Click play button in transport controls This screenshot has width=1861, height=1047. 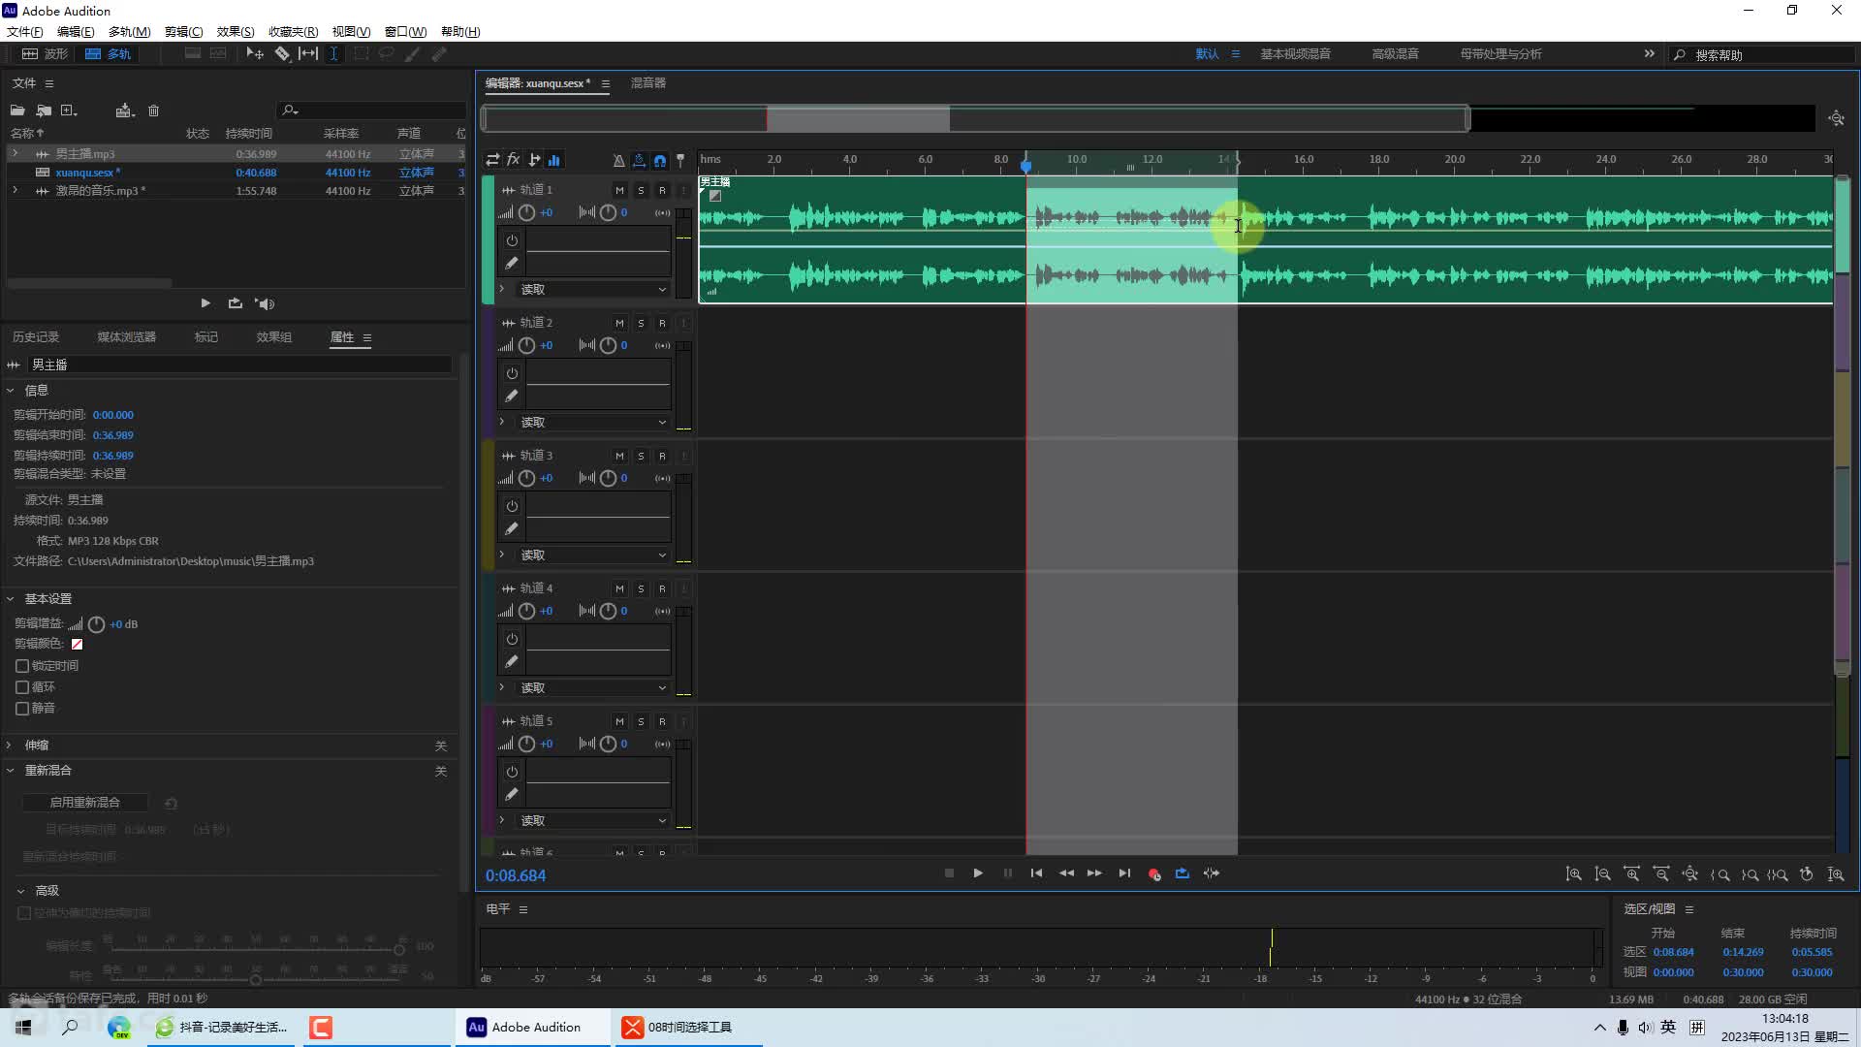[x=978, y=873]
